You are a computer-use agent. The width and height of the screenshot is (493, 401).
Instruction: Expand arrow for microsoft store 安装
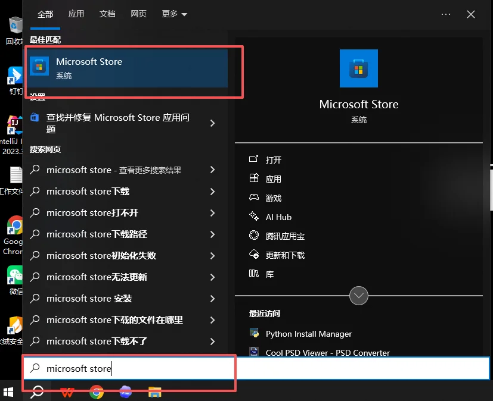click(x=213, y=299)
